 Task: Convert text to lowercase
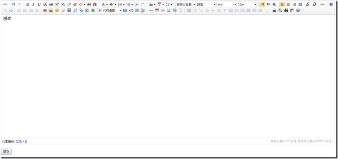[x=314, y=4]
